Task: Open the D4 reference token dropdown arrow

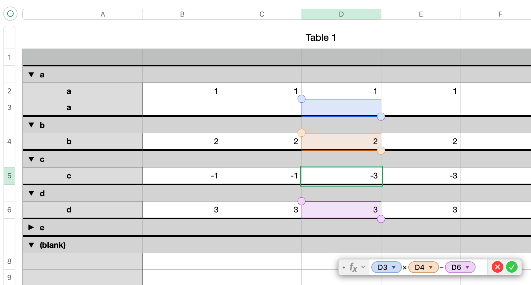Action: [x=431, y=268]
